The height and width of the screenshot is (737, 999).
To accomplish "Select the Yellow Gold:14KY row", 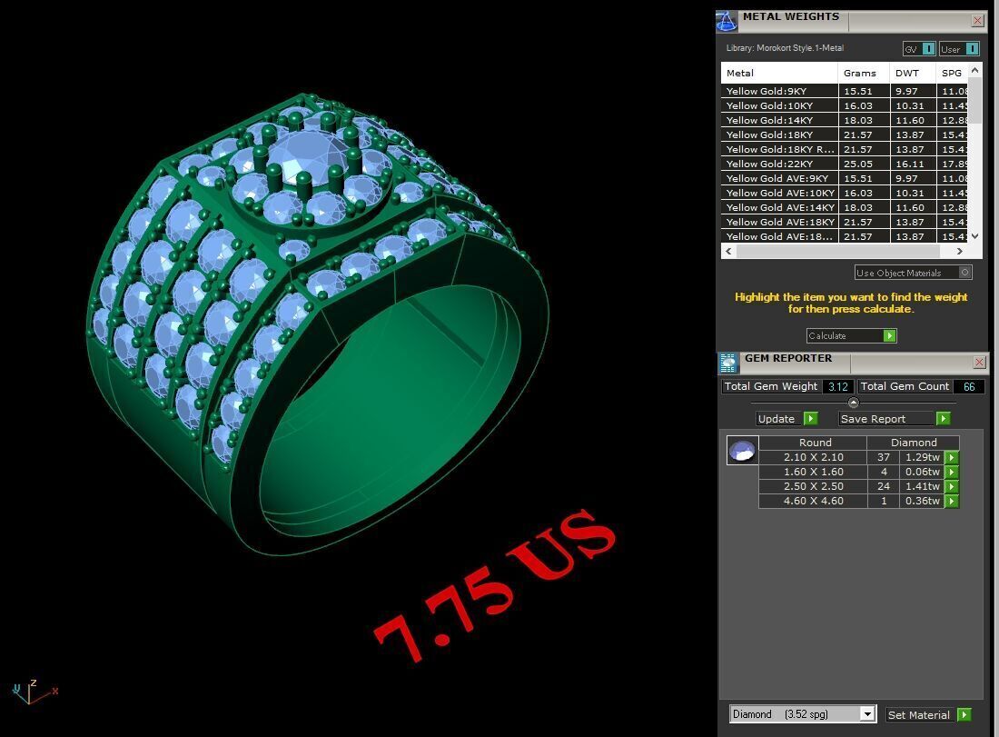I will click(x=845, y=121).
